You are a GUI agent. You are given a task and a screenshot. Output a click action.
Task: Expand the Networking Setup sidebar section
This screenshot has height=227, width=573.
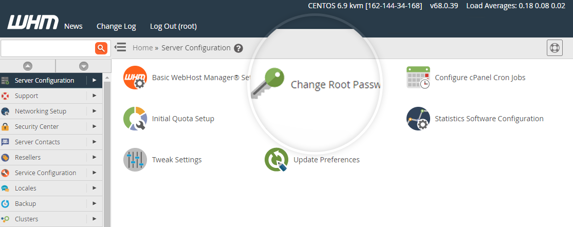click(x=94, y=111)
